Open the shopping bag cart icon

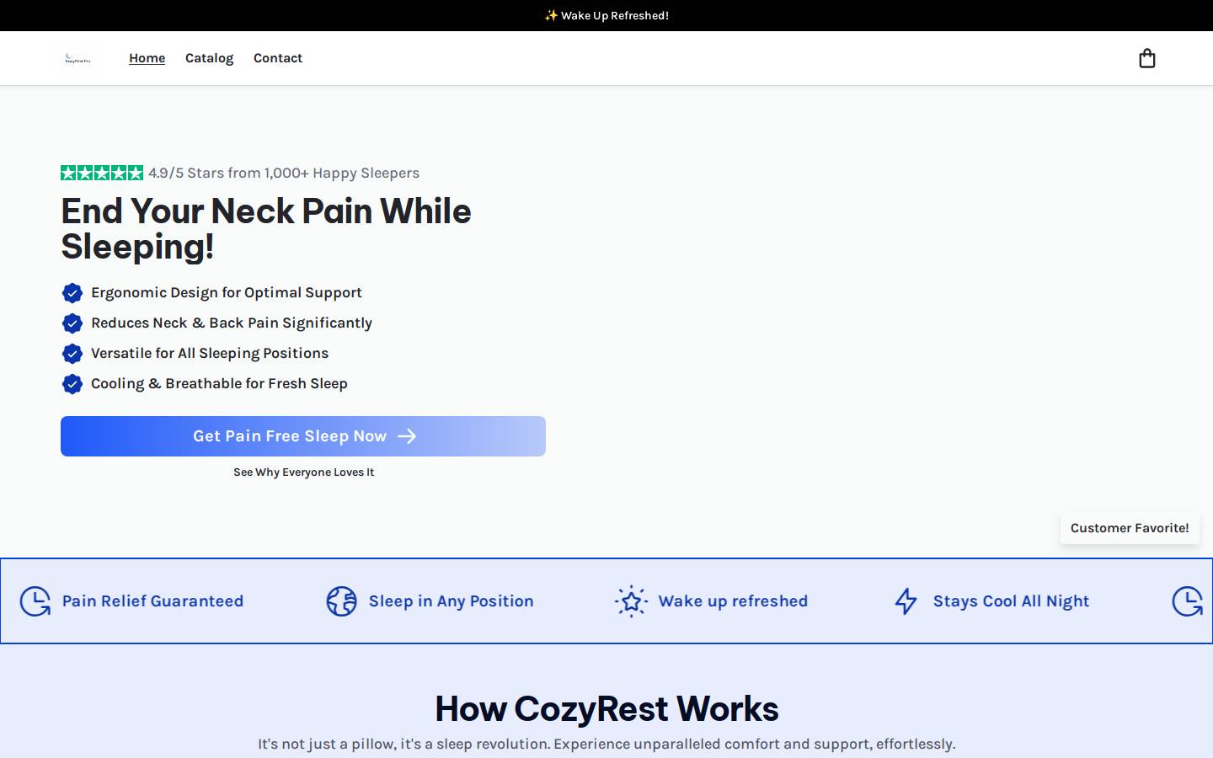coord(1146,58)
